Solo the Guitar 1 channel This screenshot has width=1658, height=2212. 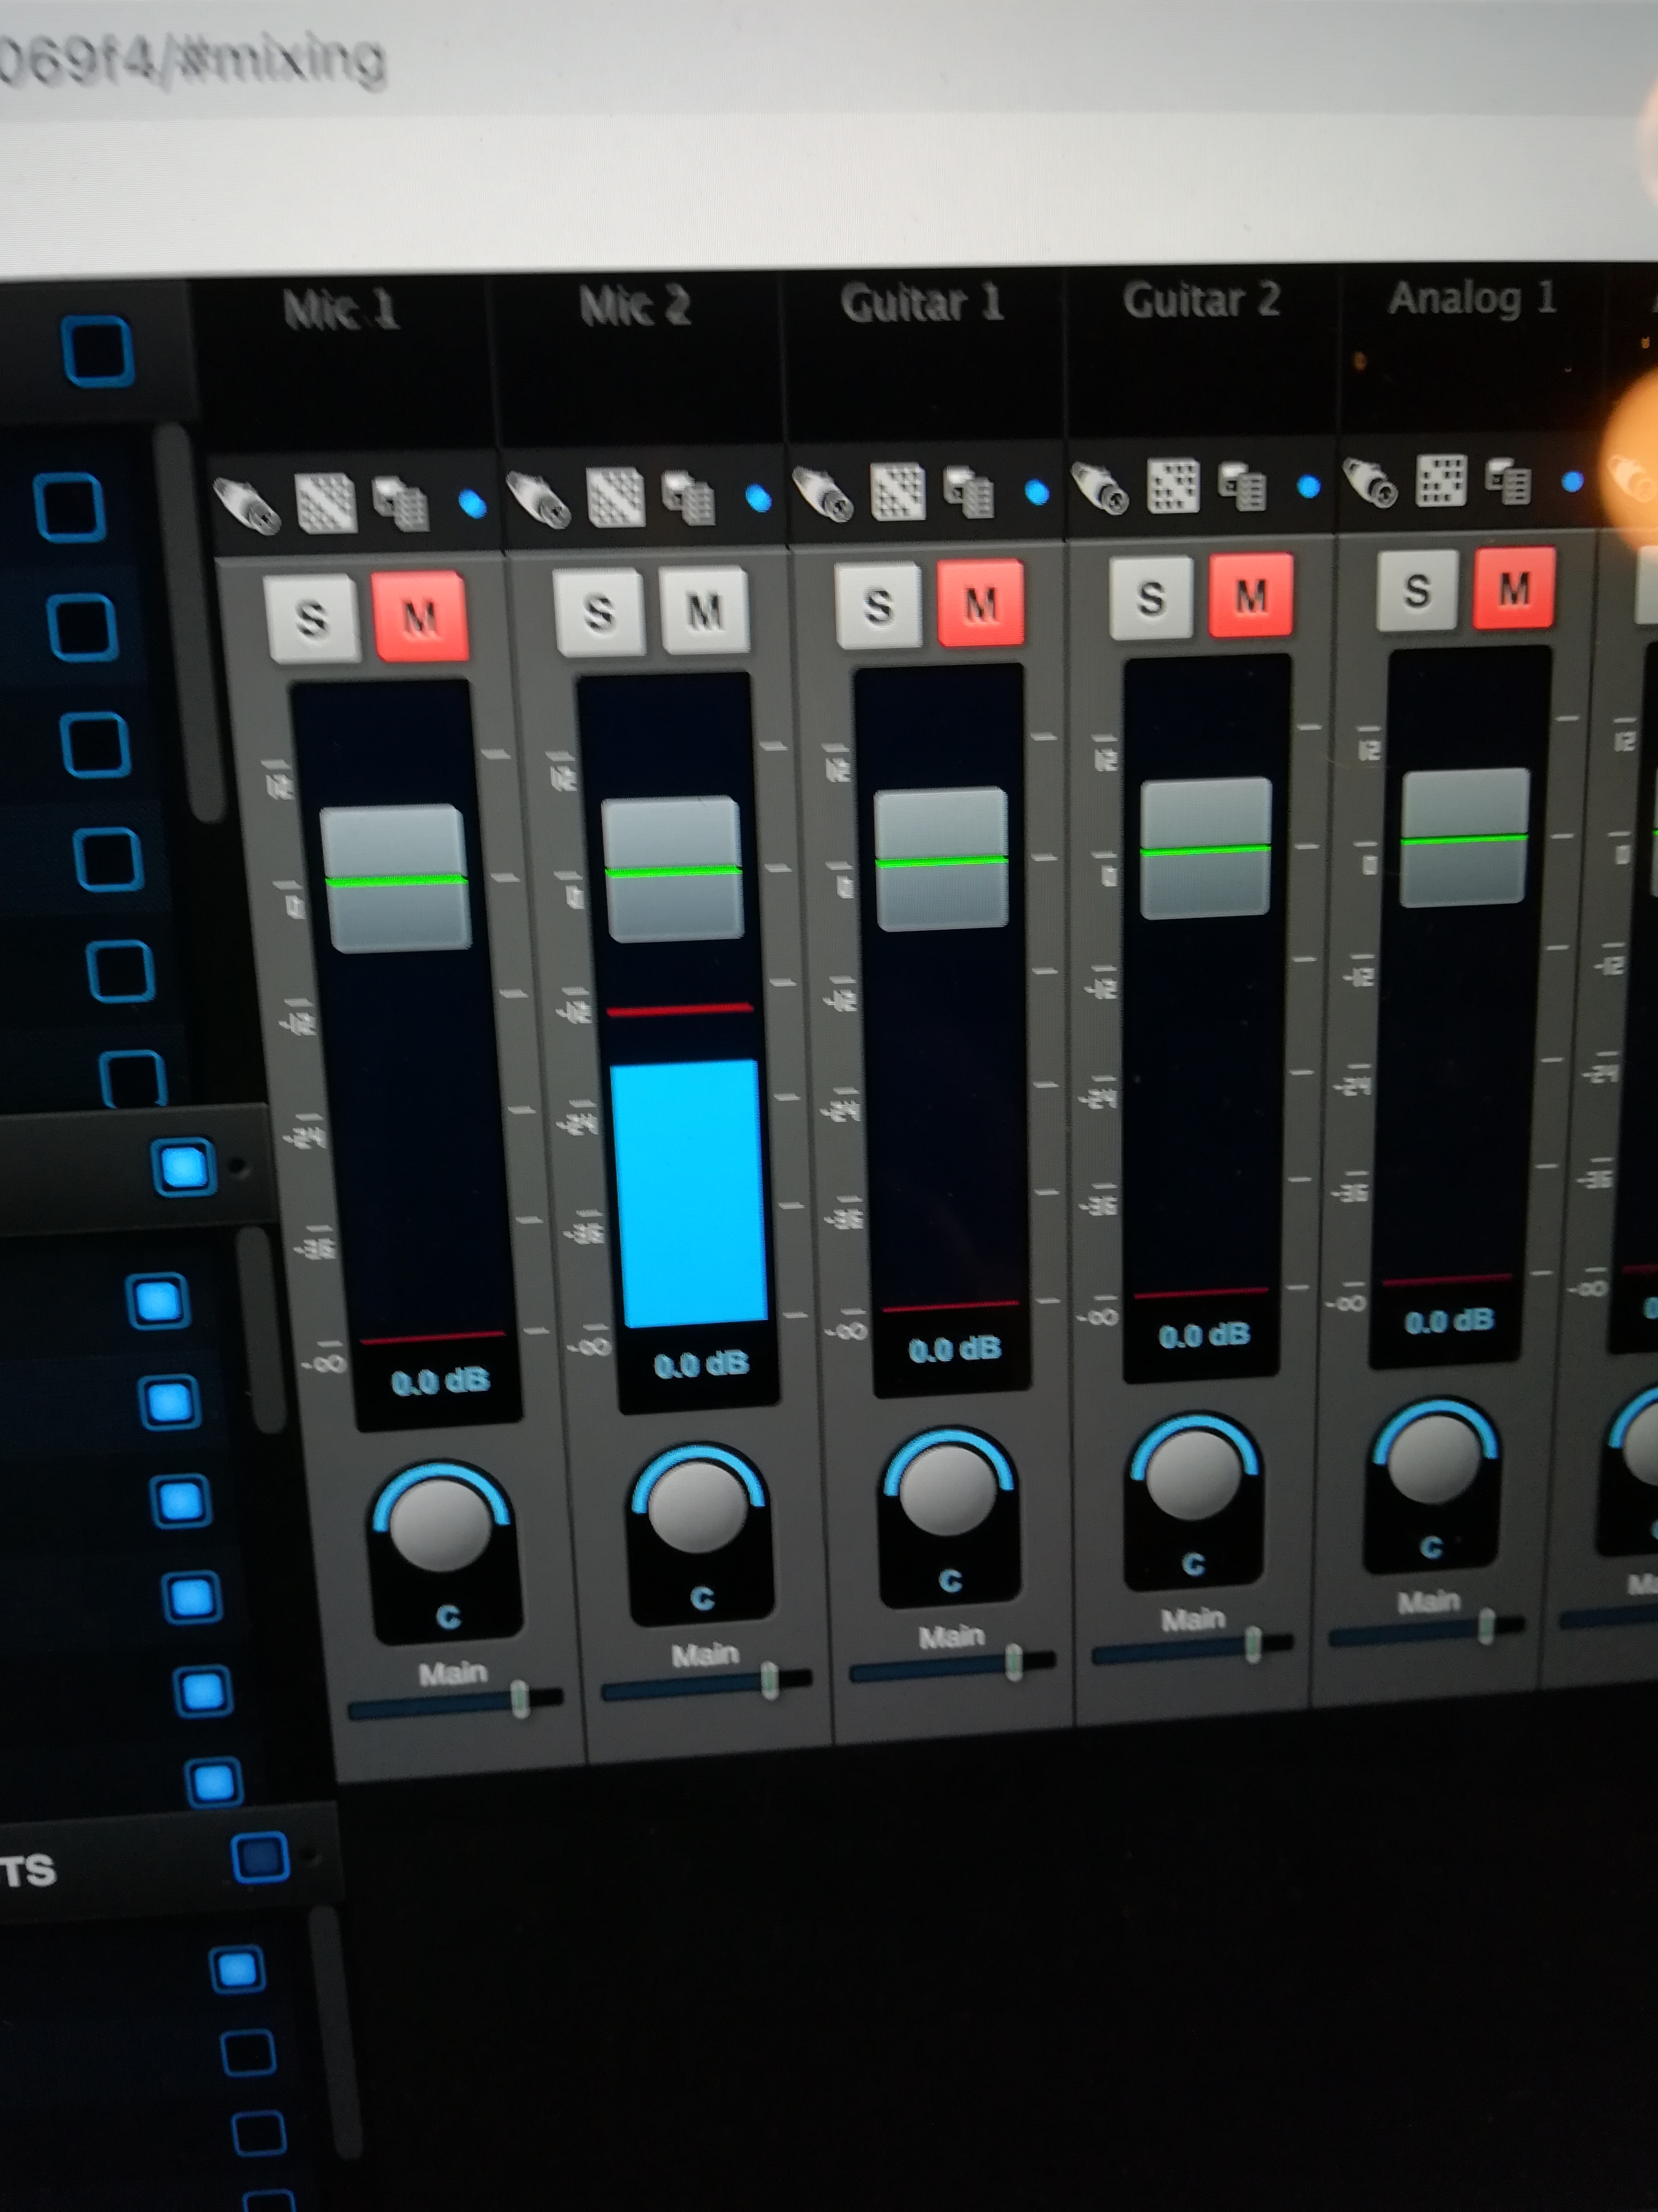(877, 605)
